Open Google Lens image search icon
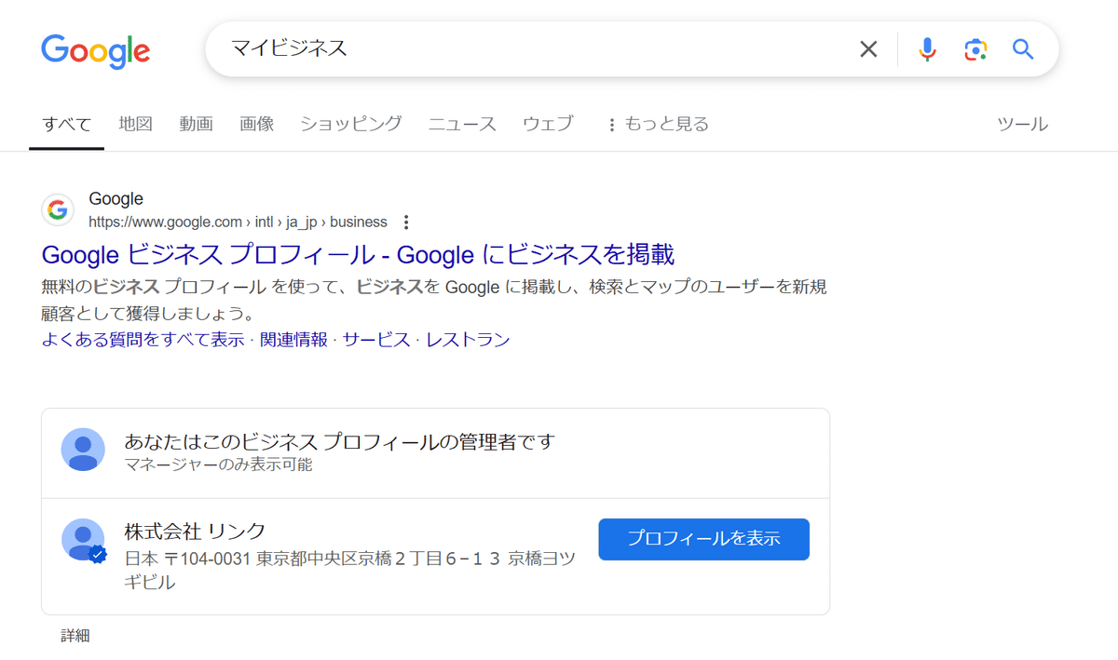The image size is (1118, 660). tap(975, 49)
